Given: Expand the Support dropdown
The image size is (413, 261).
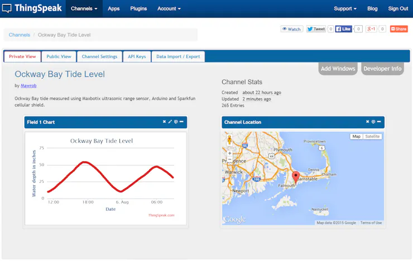Looking at the screenshot, I should click(345, 9).
